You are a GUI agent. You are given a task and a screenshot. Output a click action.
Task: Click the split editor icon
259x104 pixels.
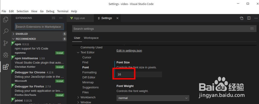click(x=249, y=18)
